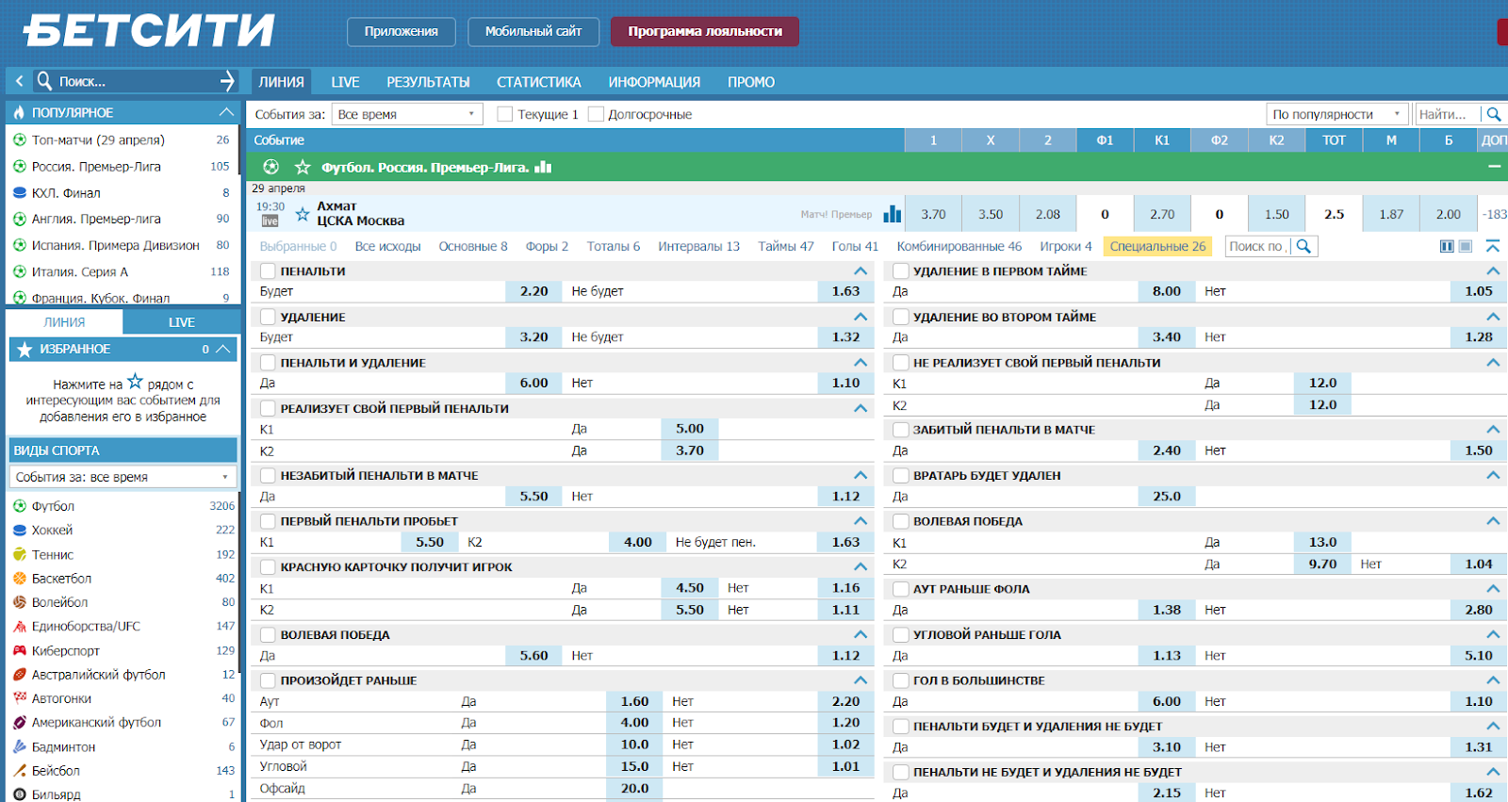Check the ПЕНАЛЬТИ И УДАЛЕНИЕ checkbox
Screen dimensions: 1508x802
pyautogui.click(x=268, y=362)
